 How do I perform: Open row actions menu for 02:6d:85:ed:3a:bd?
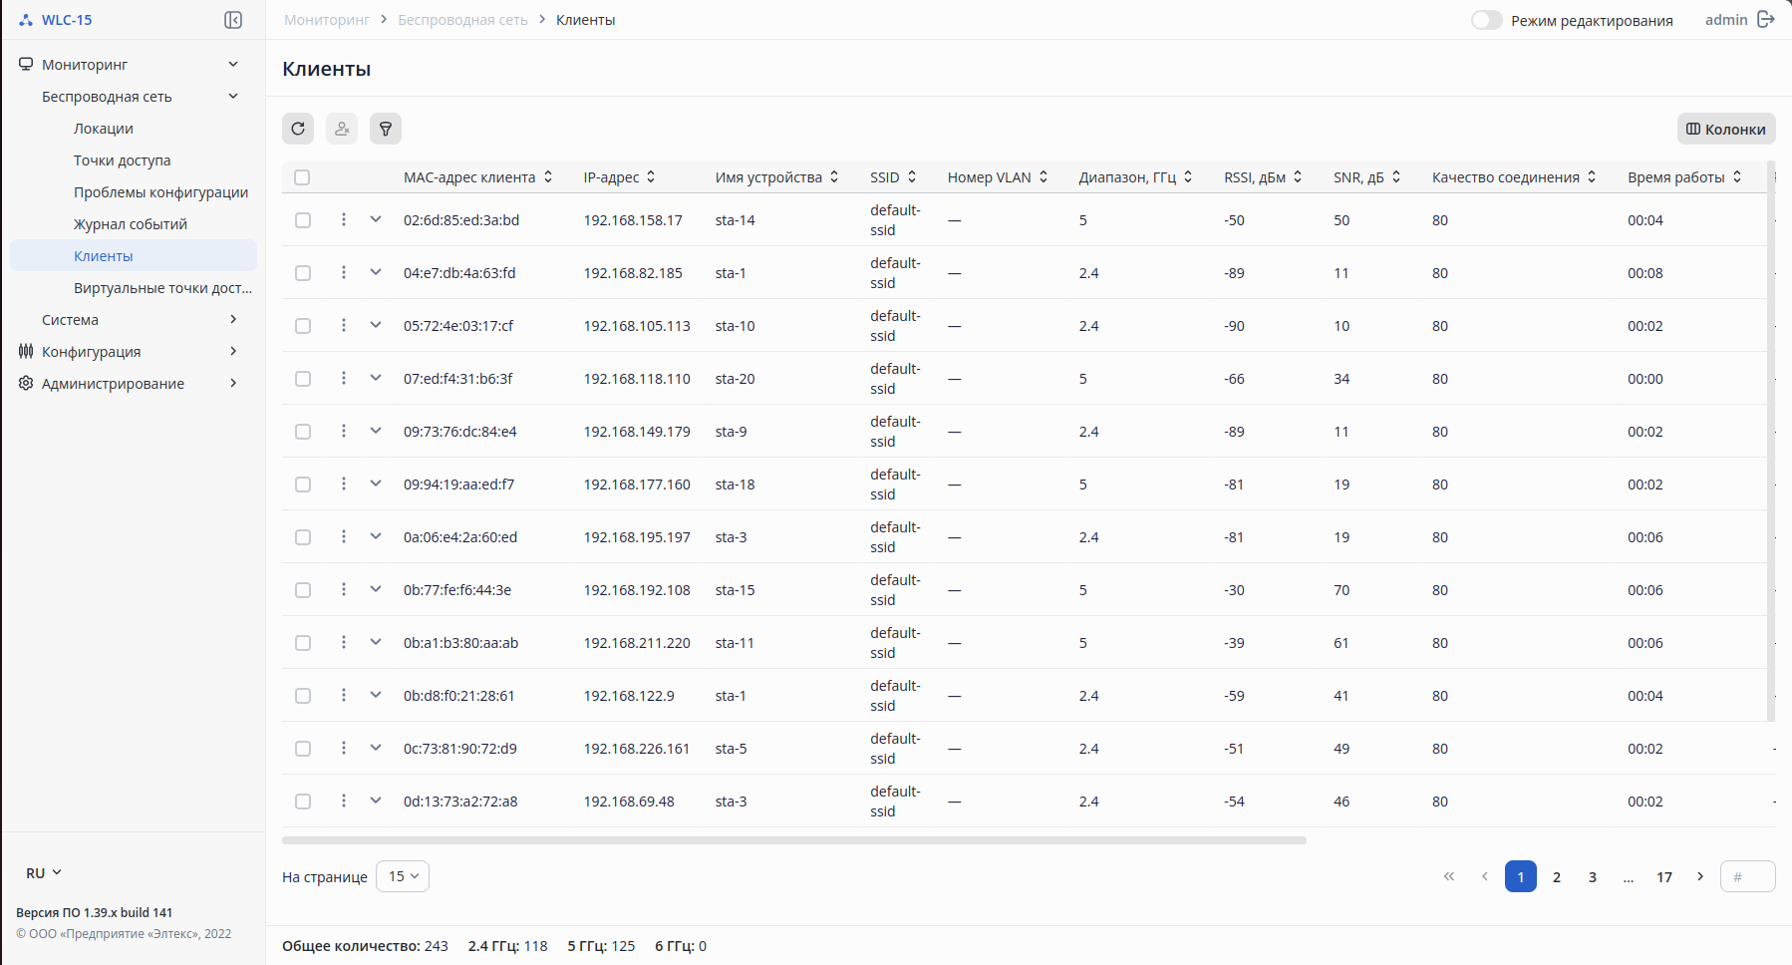coord(344,219)
